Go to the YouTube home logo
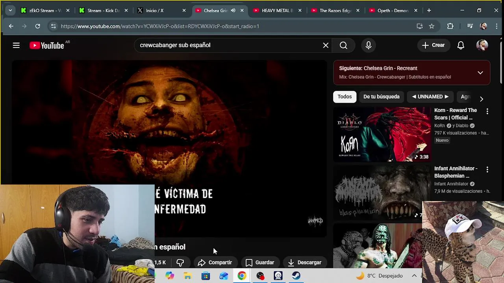This screenshot has width=504, height=283. [x=47, y=46]
